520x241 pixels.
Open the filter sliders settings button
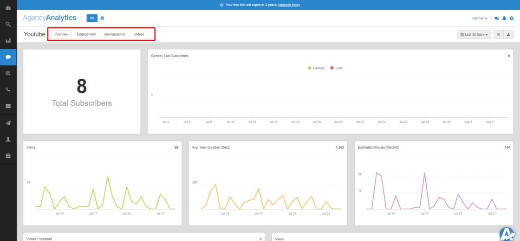pyautogui.click(x=498, y=34)
